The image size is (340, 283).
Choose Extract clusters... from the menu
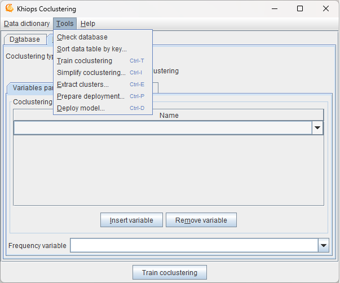103,85
